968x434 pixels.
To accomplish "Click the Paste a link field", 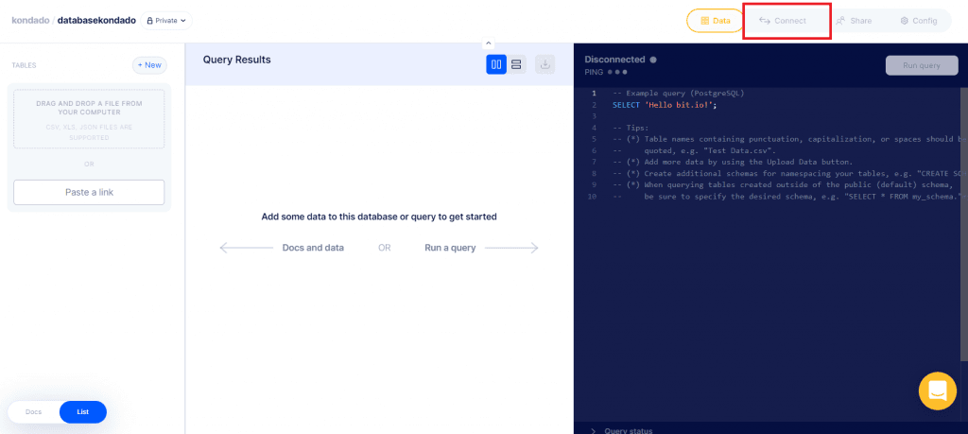I will point(89,193).
